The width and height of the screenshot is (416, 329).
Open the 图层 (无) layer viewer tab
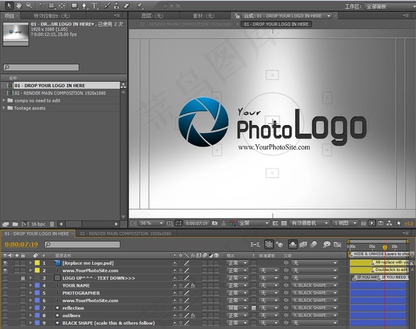click(152, 16)
